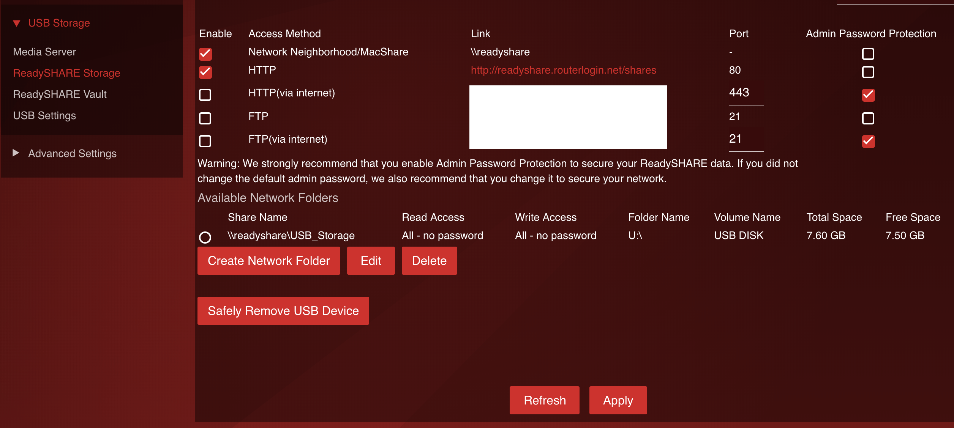Collapse the USB Storage section arrow
The image size is (954, 428).
(16, 24)
